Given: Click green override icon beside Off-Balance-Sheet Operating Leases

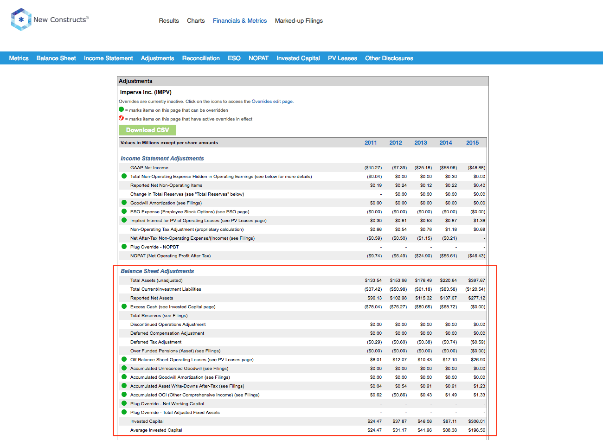Looking at the screenshot, I should (124, 359).
